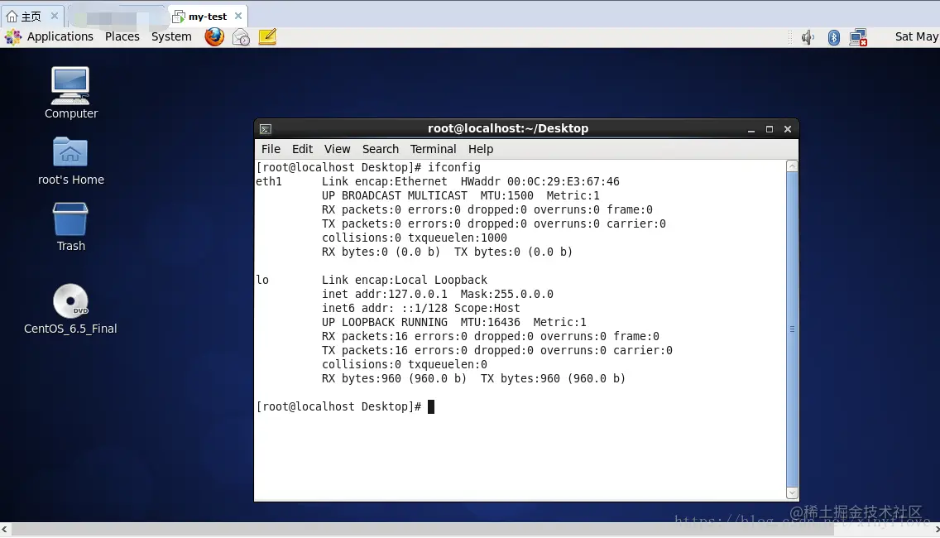Open the terminal View menu
Image resolution: width=940 pixels, height=538 pixels.
[337, 149]
